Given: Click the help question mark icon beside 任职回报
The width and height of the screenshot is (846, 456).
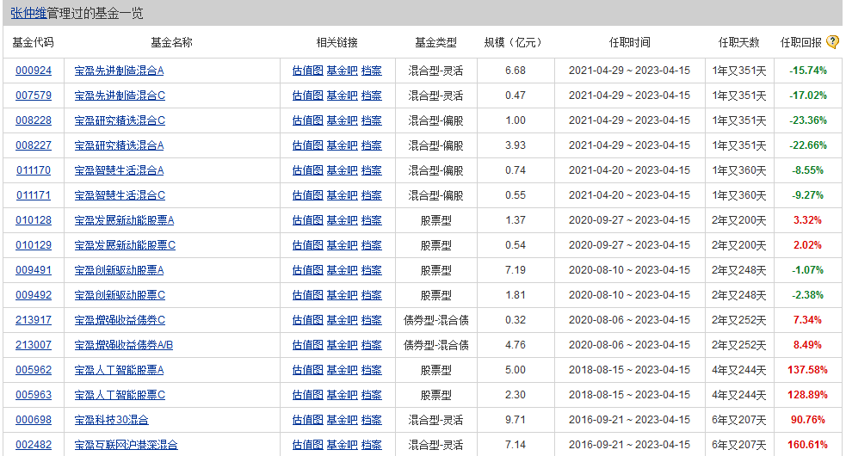Looking at the screenshot, I should coord(832,42).
